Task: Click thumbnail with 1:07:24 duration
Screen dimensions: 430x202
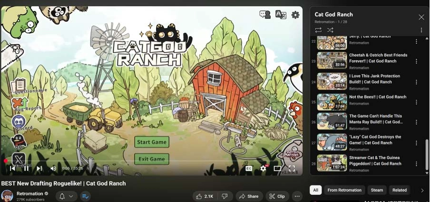Action: pyautogui.click(x=332, y=163)
